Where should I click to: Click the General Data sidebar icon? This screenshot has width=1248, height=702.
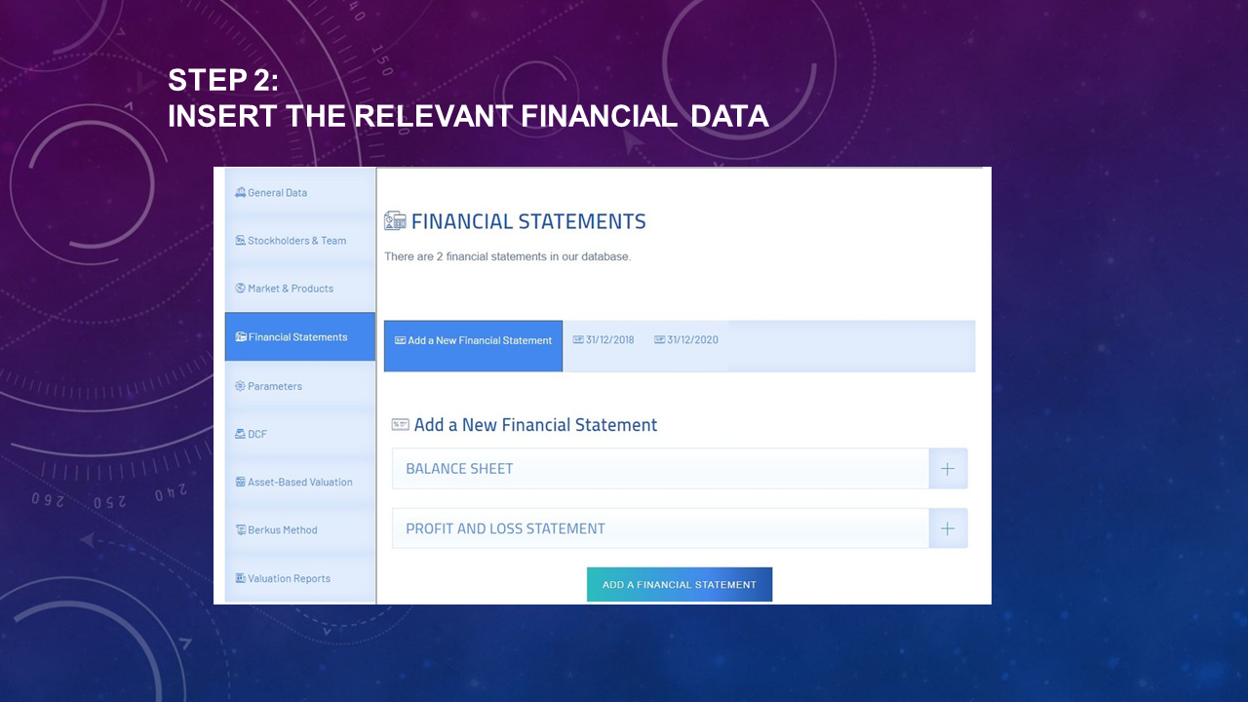240,193
